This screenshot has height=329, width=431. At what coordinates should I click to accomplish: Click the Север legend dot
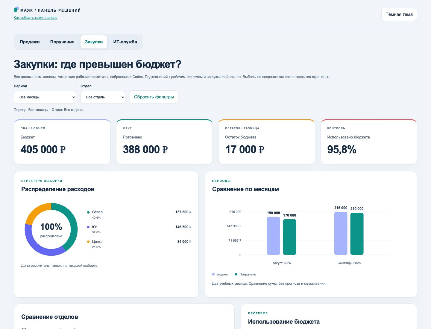click(x=88, y=212)
